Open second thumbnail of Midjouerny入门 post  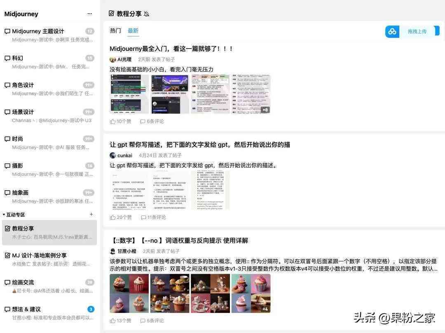[x=170, y=94]
